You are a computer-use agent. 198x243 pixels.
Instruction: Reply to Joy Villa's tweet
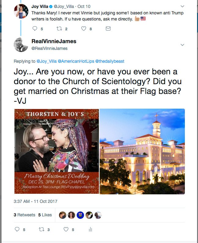click(35, 28)
